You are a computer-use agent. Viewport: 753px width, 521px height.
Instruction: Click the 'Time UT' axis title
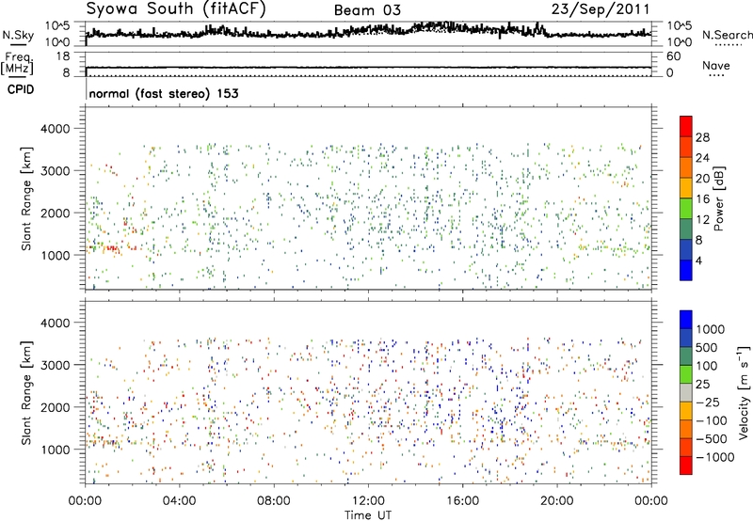(x=368, y=515)
